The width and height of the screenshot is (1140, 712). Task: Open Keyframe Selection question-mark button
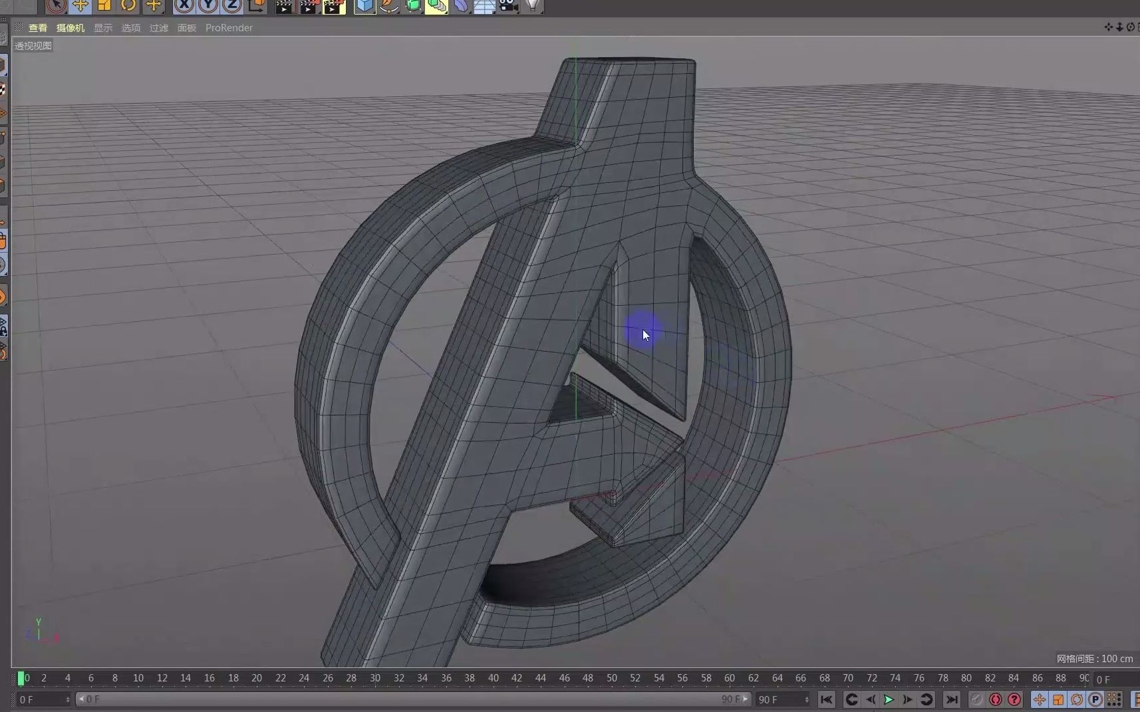[x=1014, y=699]
